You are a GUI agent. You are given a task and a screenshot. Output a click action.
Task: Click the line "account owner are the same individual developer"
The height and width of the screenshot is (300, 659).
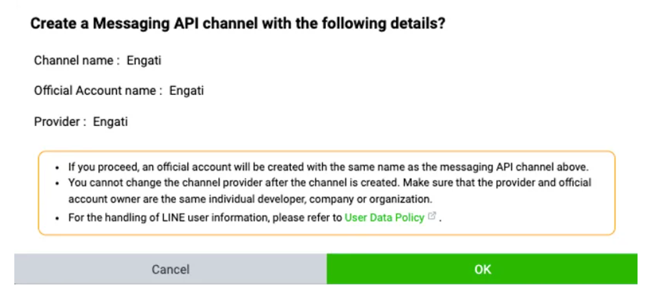(x=250, y=199)
